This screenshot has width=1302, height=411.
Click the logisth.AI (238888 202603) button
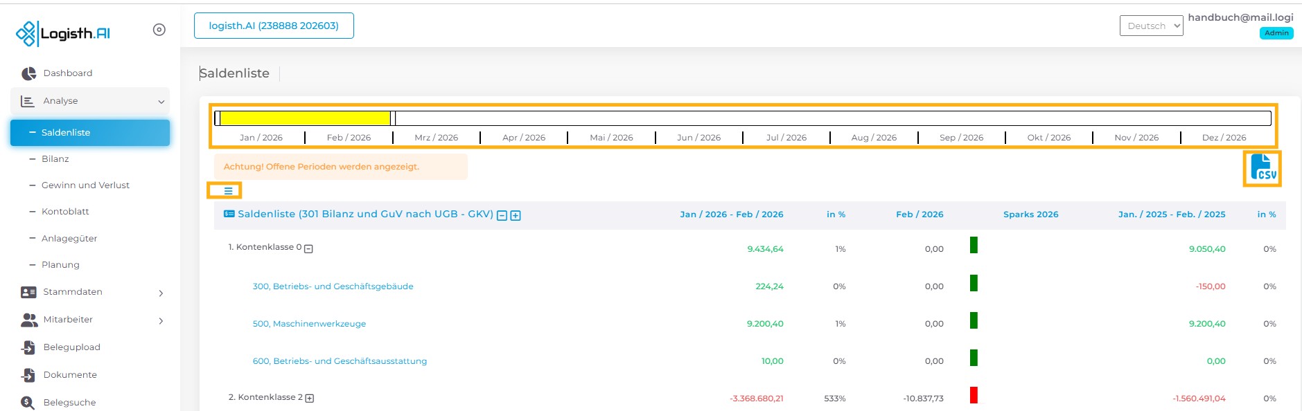tap(274, 26)
